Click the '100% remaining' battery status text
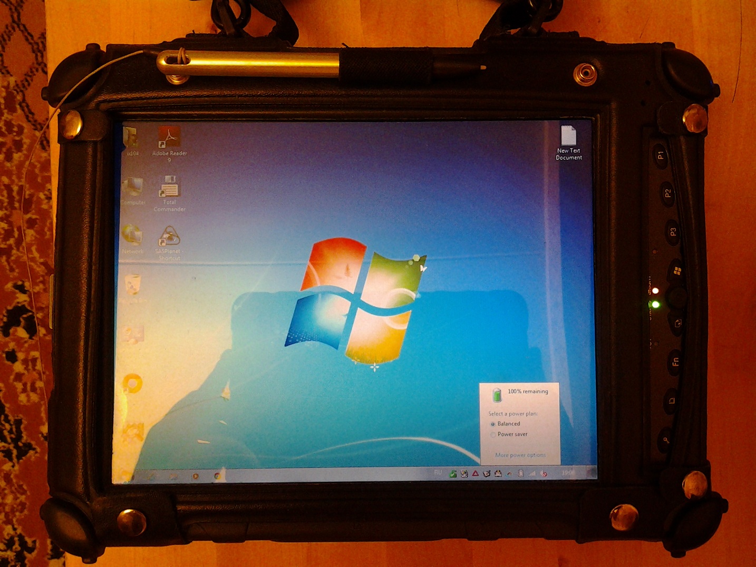The width and height of the screenshot is (756, 567). pos(528,392)
